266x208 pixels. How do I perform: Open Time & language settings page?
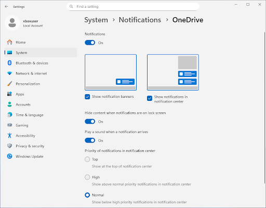click(41, 115)
